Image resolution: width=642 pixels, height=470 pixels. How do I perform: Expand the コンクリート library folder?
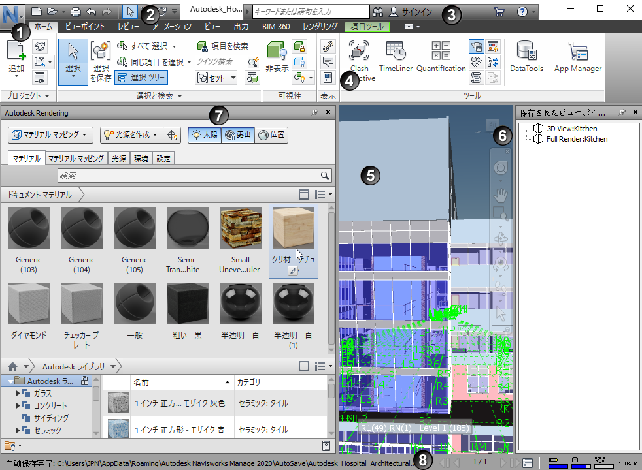(18, 405)
